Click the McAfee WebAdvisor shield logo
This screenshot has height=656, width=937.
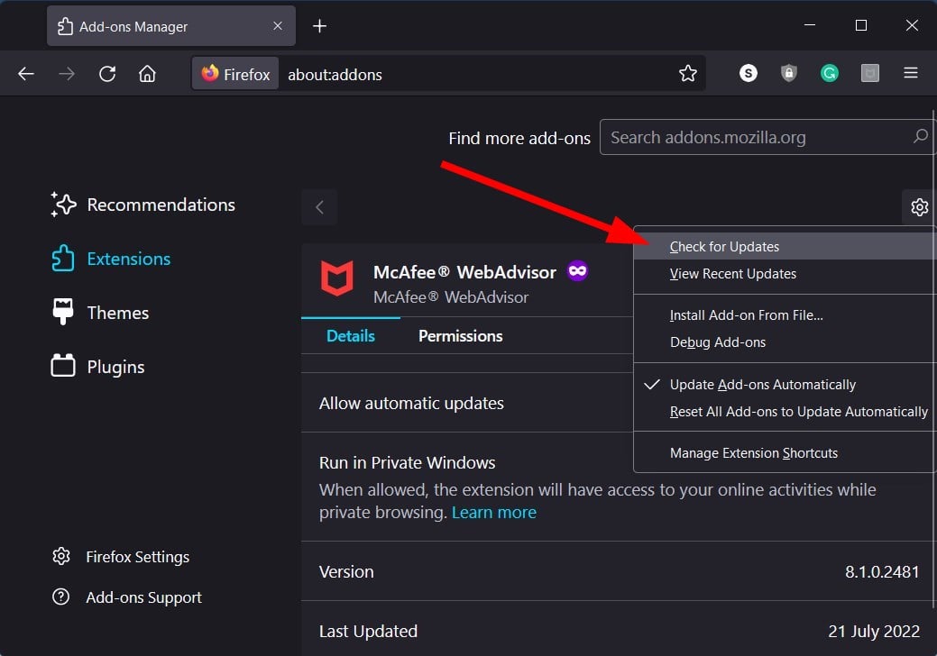(337, 278)
